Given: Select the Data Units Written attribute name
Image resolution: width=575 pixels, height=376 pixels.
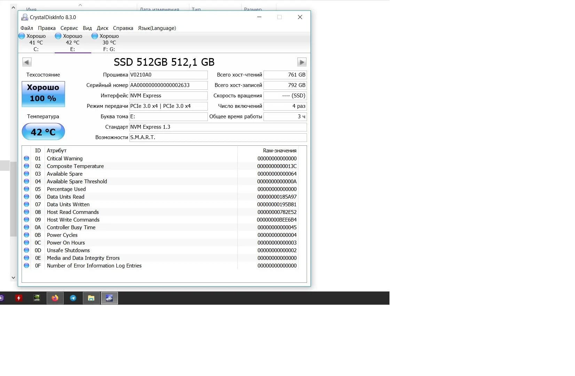Looking at the screenshot, I should (68, 205).
